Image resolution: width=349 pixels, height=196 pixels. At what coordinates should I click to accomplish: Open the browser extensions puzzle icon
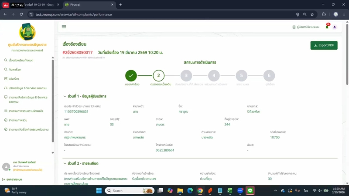tap(324, 14)
